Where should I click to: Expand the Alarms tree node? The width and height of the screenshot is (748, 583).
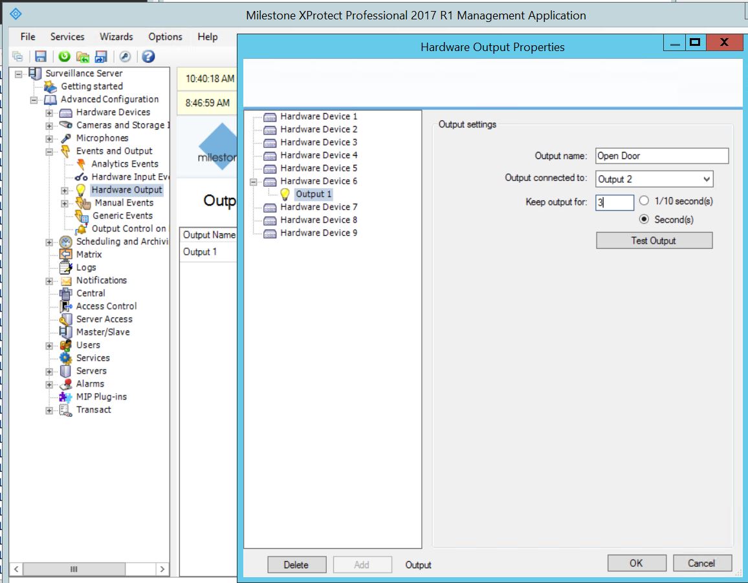point(49,384)
